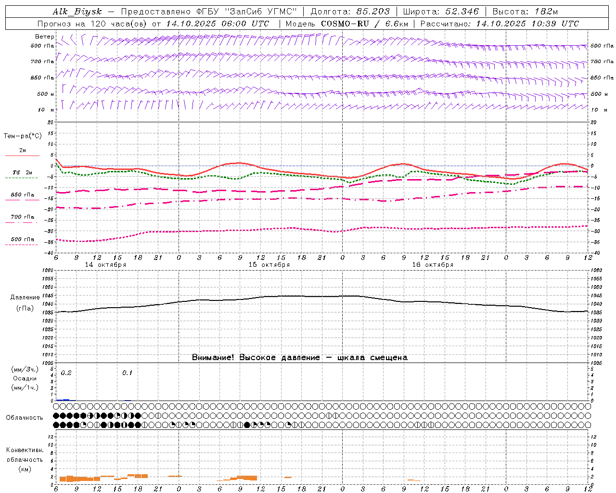The height and width of the screenshot is (493, 616).
Task: Select the Осадки precipitation label
Action: click(25, 378)
